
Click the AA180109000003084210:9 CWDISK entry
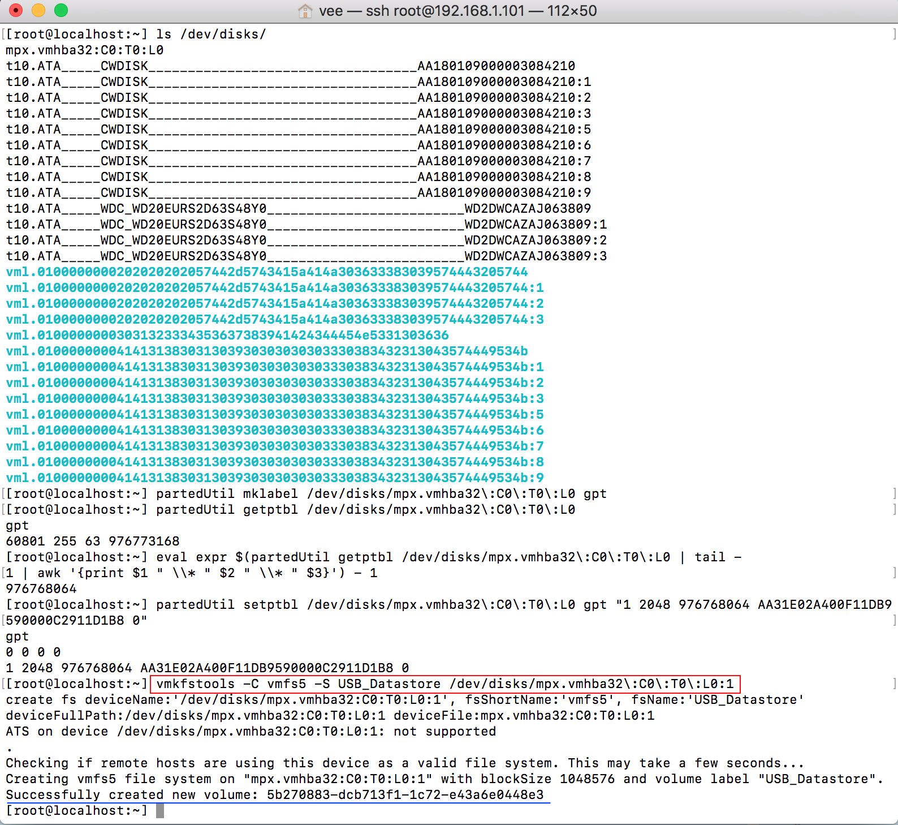click(298, 193)
